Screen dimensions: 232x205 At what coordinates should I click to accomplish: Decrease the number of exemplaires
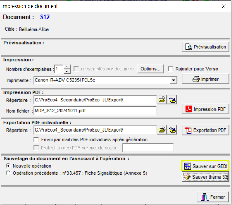pyautogui.click(x=67, y=71)
